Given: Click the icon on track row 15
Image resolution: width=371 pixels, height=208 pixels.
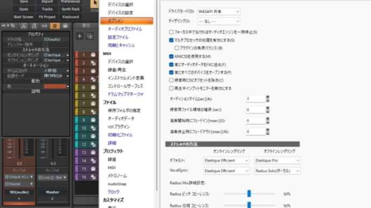Looking at the screenshot, I should click(93, 169).
